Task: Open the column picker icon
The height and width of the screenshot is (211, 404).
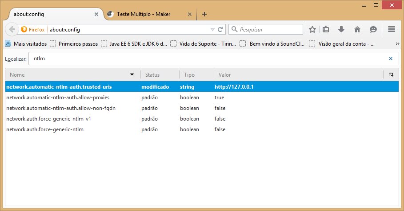Action: pos(391,75)
